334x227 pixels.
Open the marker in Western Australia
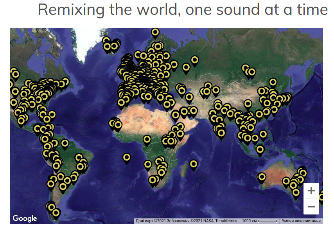coord(262,178)
